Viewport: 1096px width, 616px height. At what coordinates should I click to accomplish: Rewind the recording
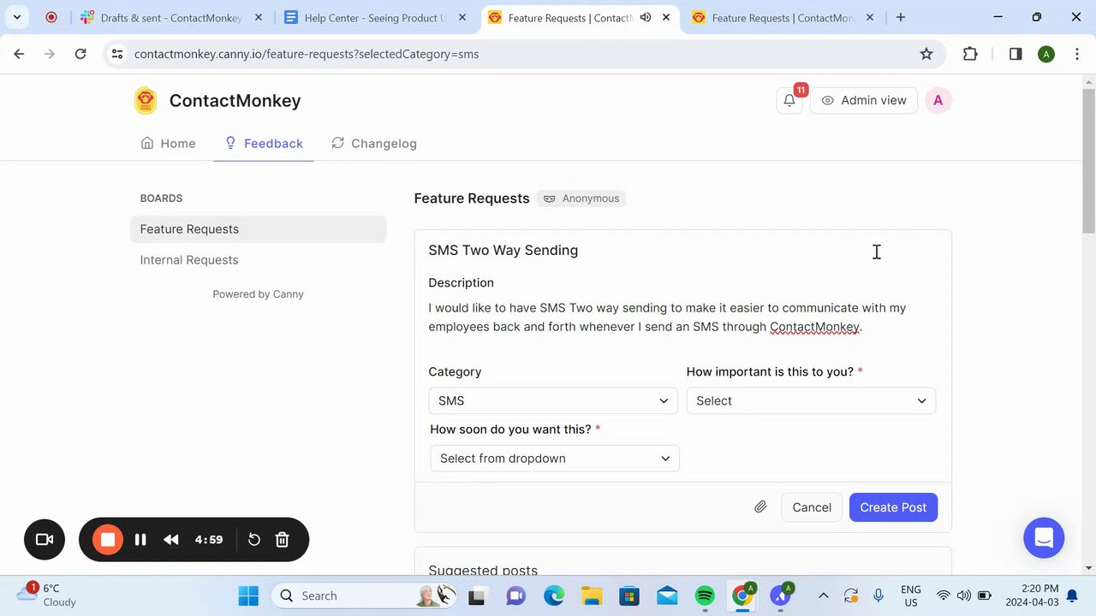tap(171, 540)
